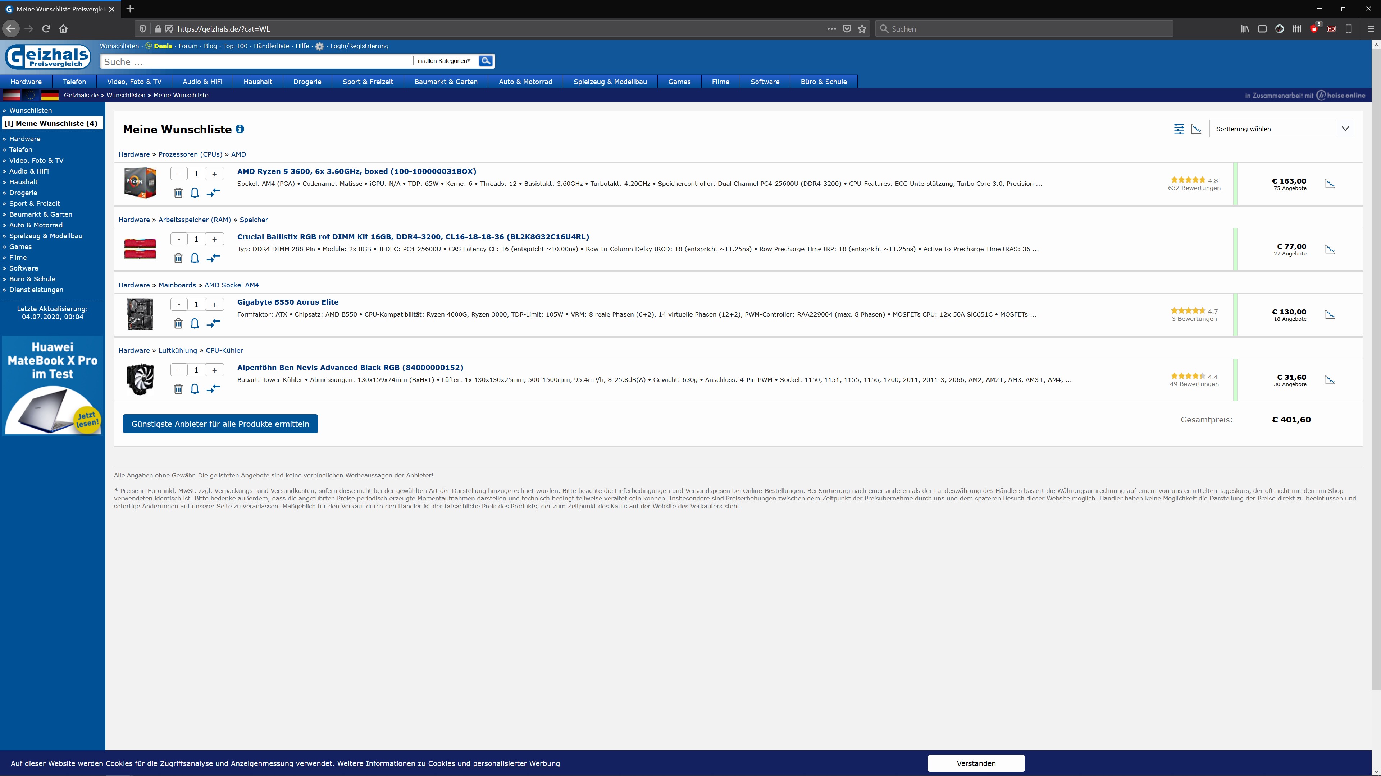Click compare arrows icon for Gigabyte B550 Aorus Elite
The width and height of the screenshot is (1381, 776).
click(213, 323)
